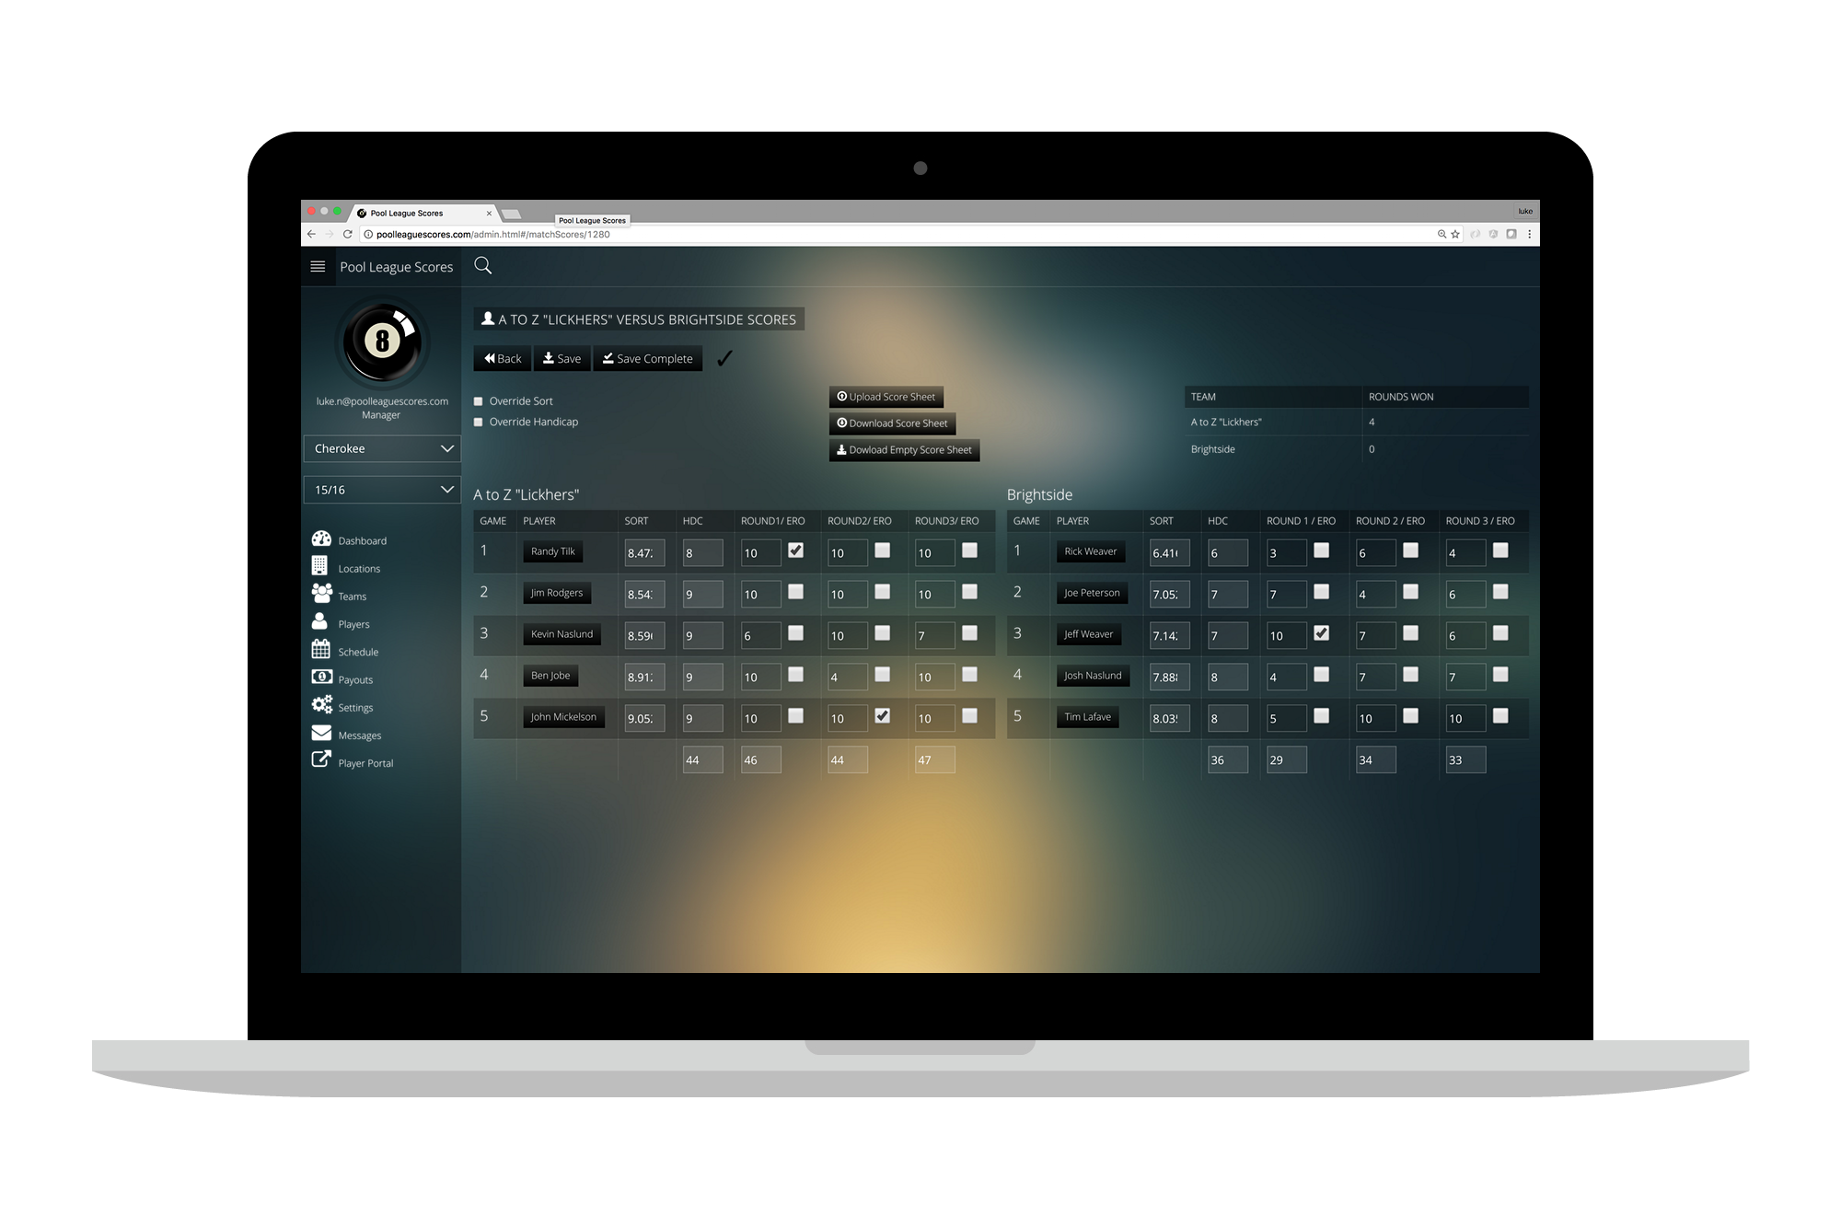Expand the 15/16 season dropdown

382,490
